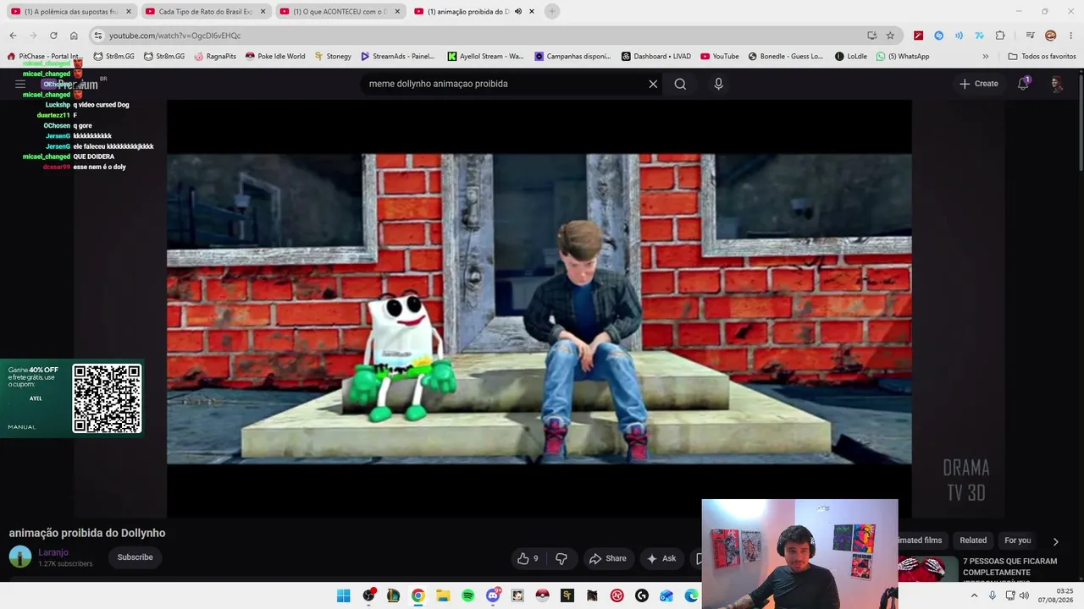Open the Dashboard LIVAD bookmark
This screenshot has height=609, width=1084.
(x=656, y=57)
